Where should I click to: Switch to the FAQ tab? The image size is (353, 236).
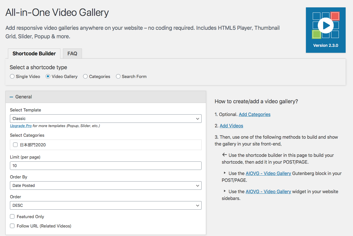[72, 54]
